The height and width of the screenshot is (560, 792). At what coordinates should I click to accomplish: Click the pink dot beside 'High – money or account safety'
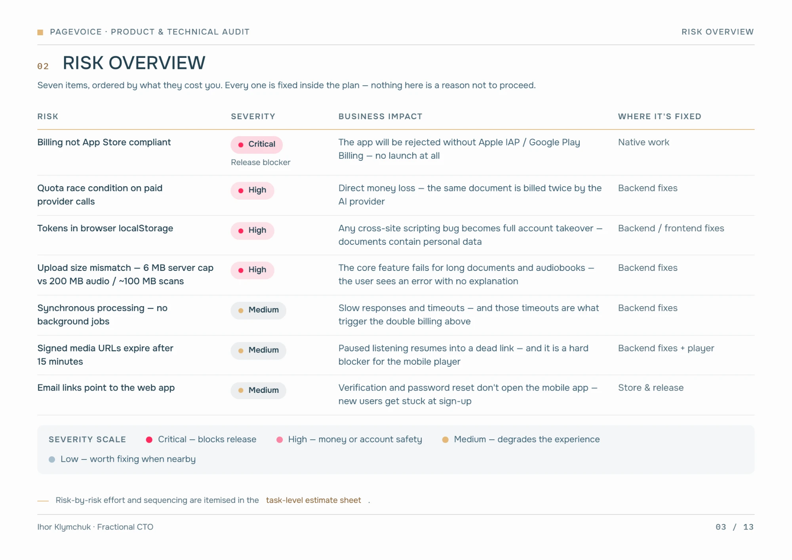point(280,440)
